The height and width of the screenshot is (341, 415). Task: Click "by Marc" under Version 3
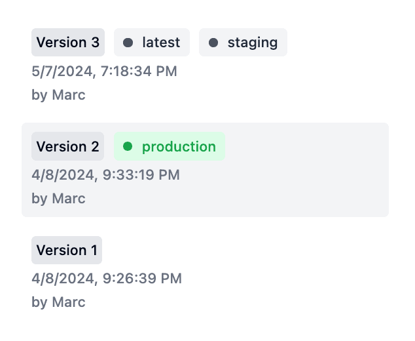[x=58, y=95]
